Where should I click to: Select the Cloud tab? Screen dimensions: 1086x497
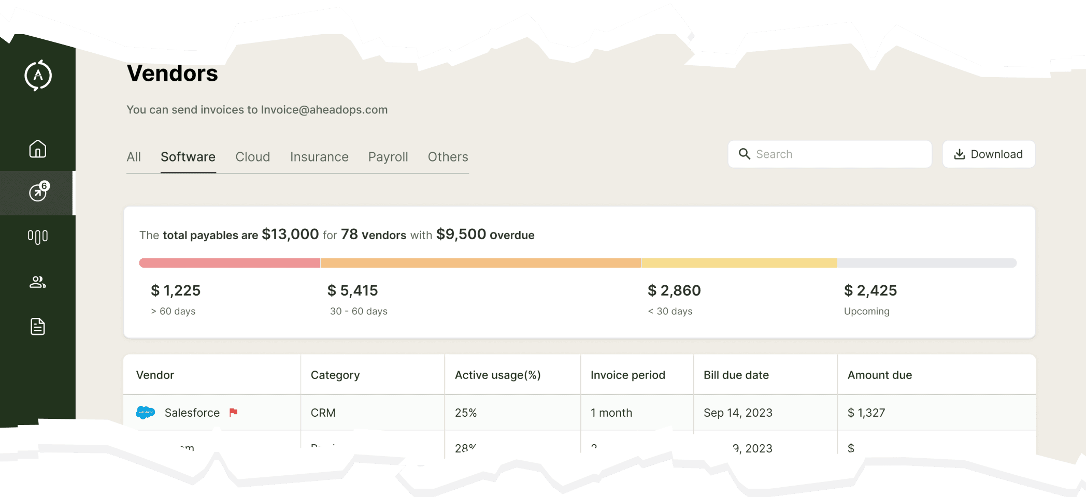pos(253,157)
